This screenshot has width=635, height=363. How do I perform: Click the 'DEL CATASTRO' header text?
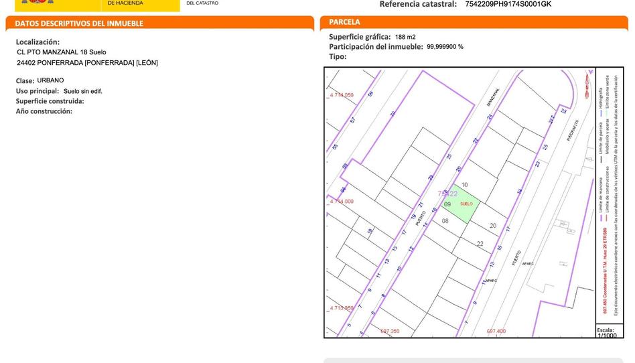point(202,3)
